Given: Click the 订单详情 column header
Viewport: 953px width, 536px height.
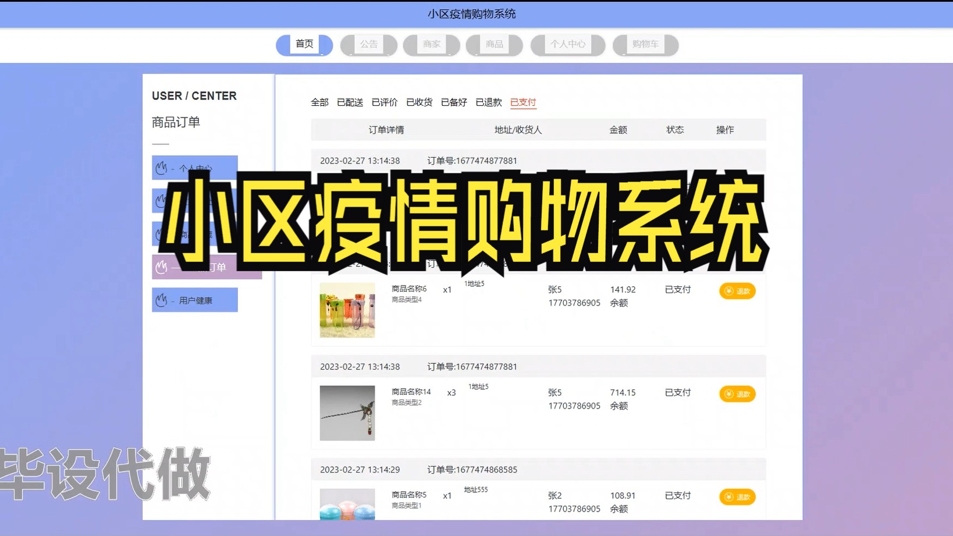Looking at the screenshot, I should point(386,130).
